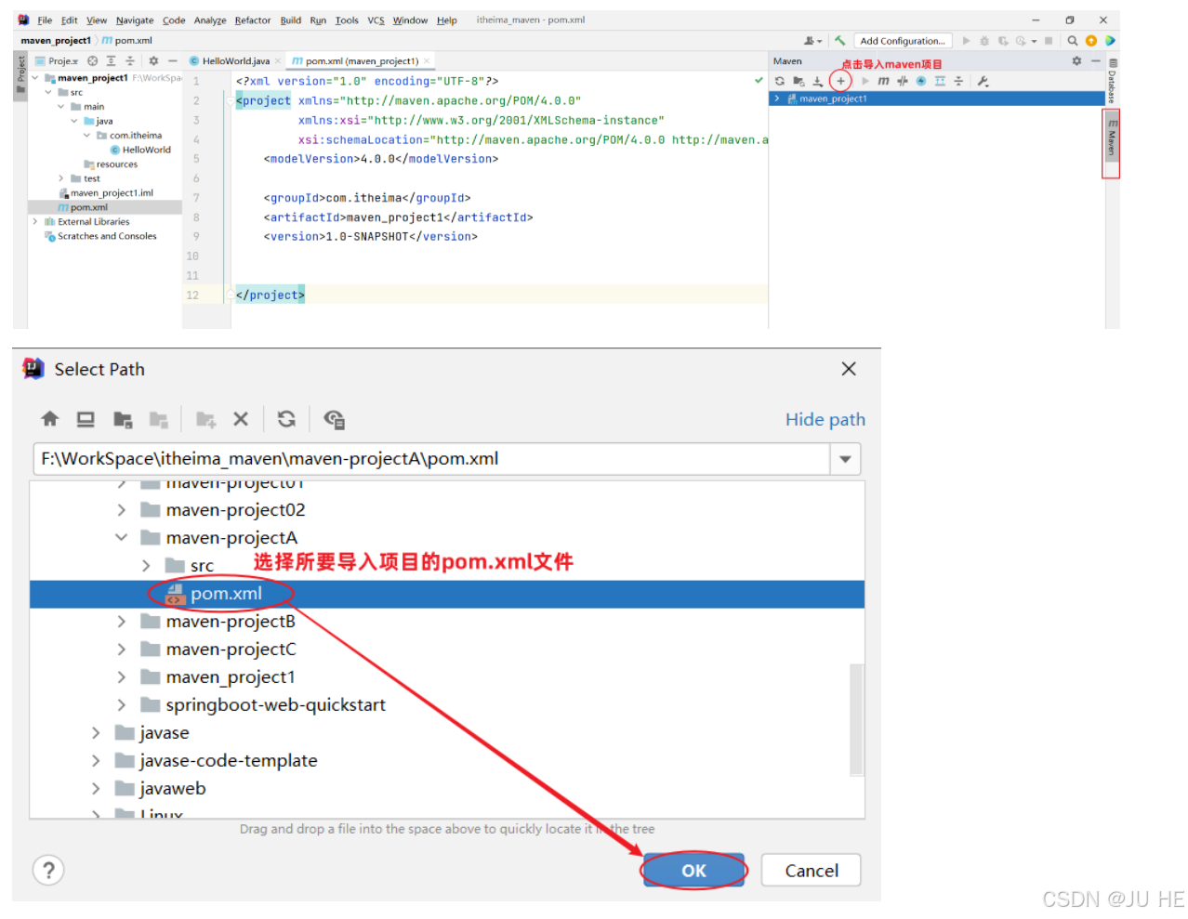Expand the test folder in Project tree
The height and width of the screenshot is (919, 1188).
61,178
